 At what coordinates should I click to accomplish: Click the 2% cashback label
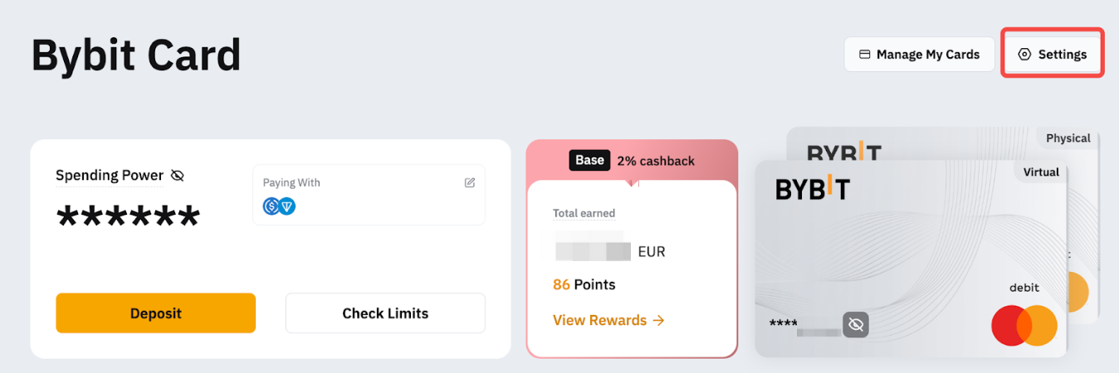[x=656, y=161]
